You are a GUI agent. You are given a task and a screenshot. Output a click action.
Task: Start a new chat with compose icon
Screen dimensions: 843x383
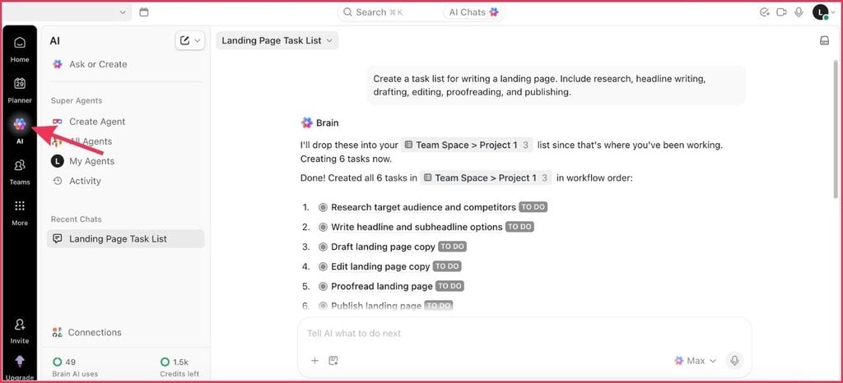point(185,40)
